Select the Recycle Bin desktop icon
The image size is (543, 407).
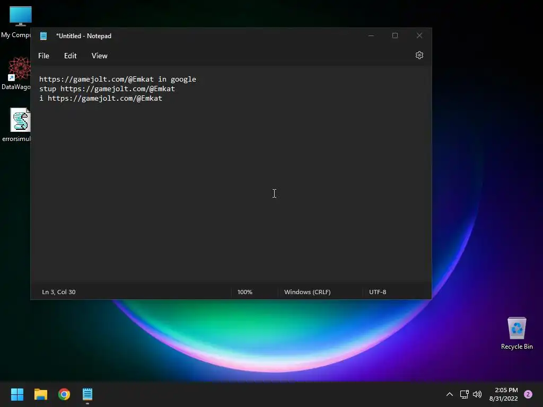click(x=516, y=333)
